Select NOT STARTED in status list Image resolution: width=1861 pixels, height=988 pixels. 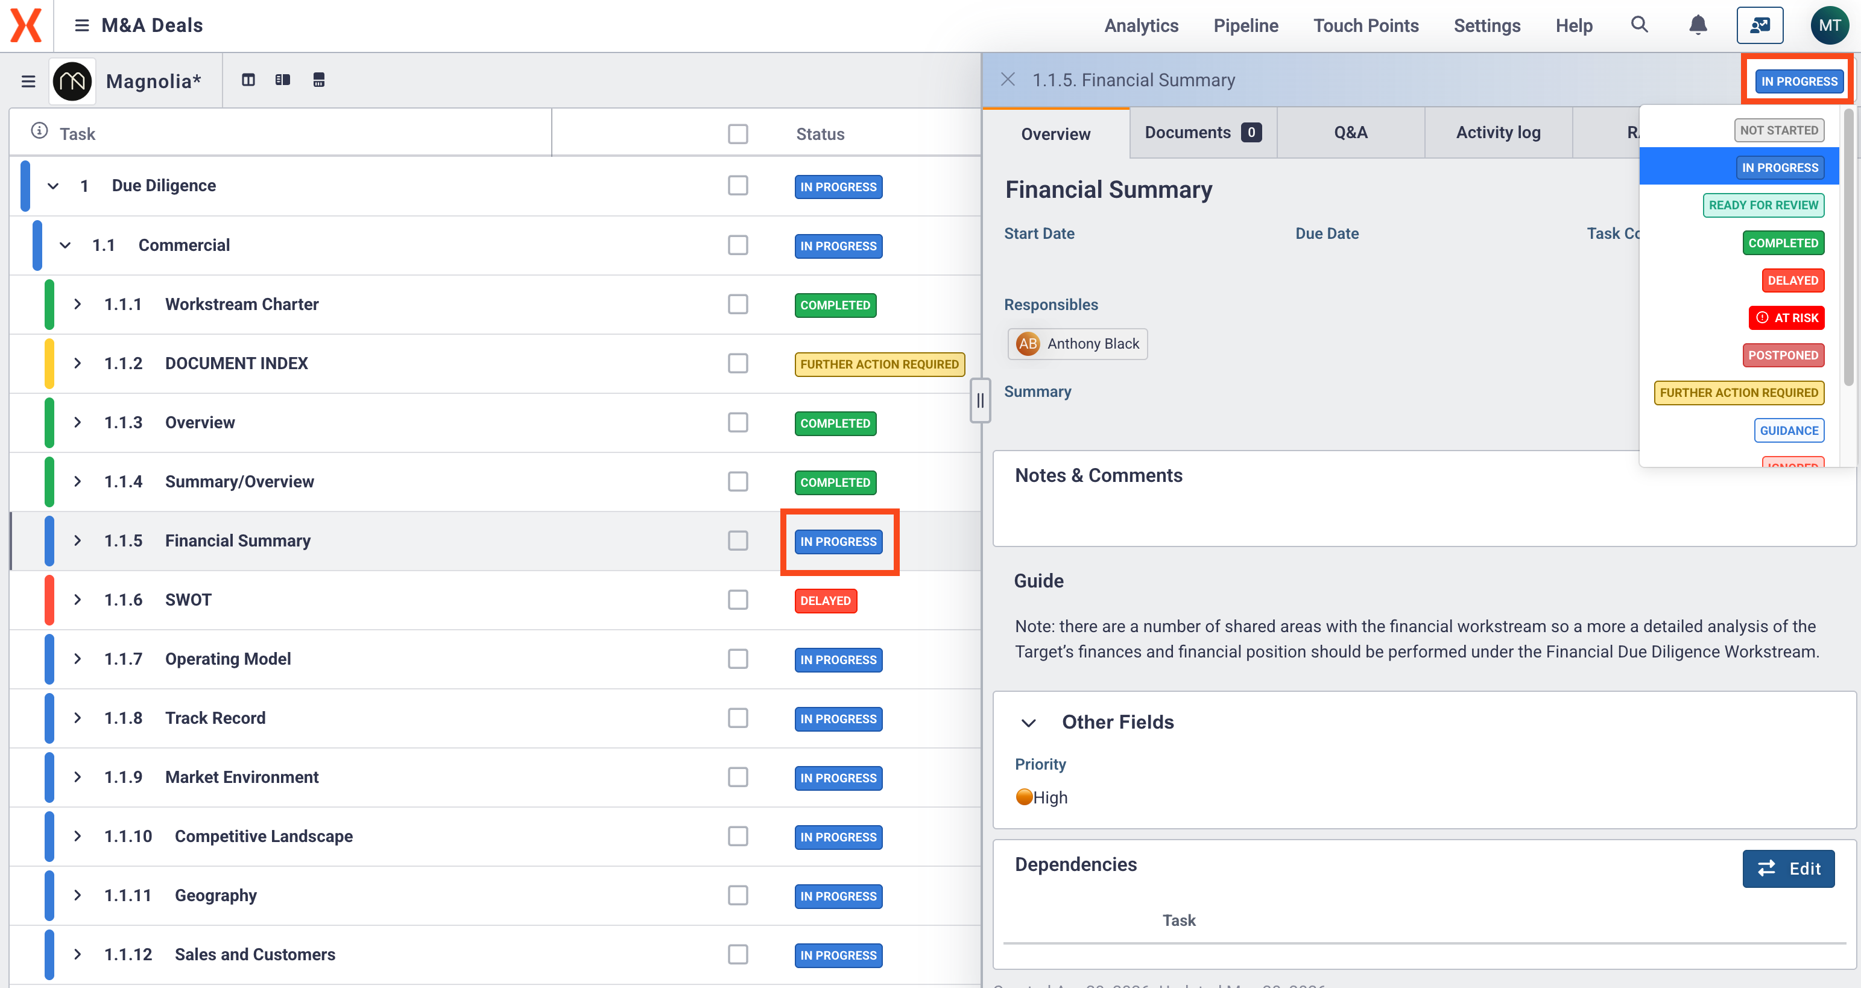(1778, 130)
